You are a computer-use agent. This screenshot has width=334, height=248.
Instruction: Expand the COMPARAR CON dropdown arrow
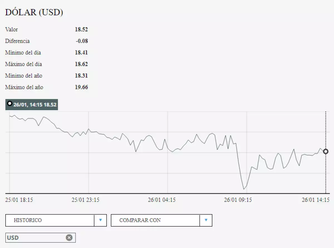click(206, 220)
